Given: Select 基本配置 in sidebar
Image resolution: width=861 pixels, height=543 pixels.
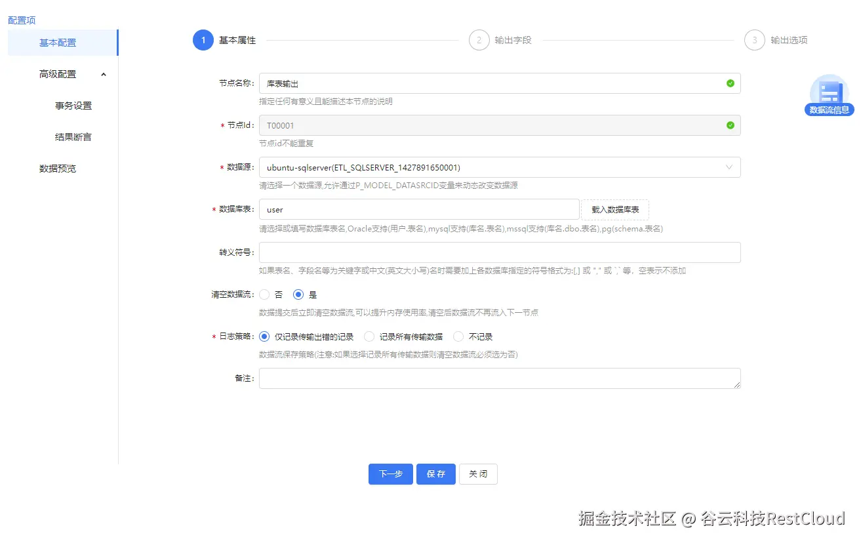Looking at the screenshot, I should pyautogui.click(x=63, y=43).
